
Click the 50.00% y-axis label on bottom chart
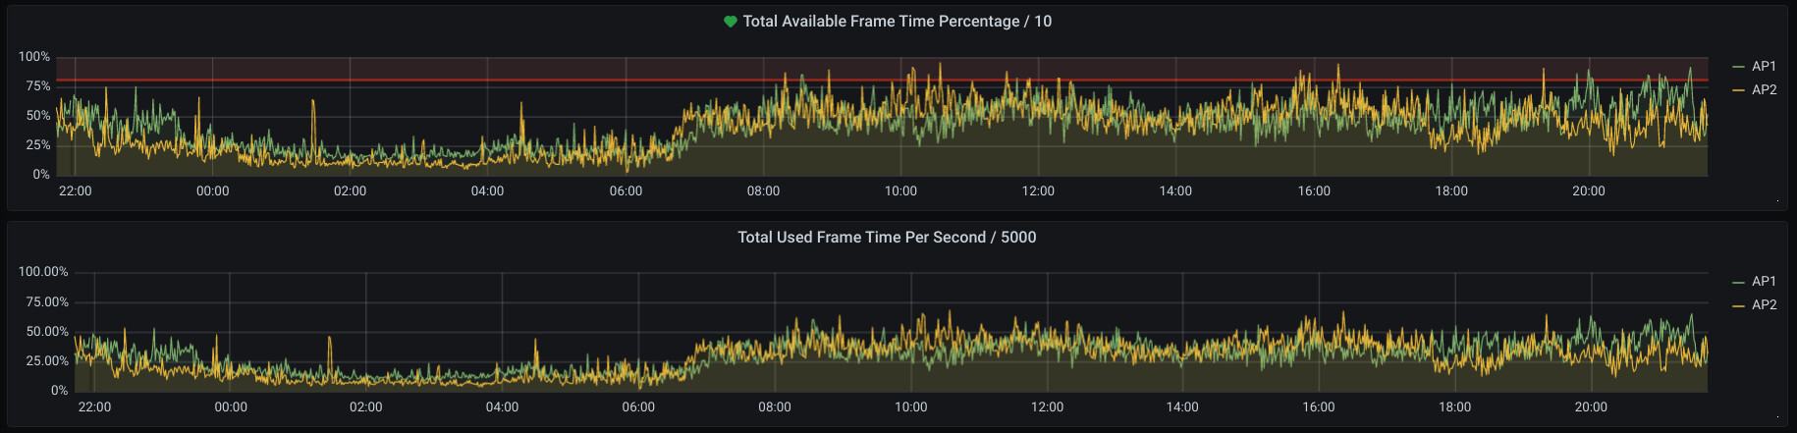click(x=46, y=332)
